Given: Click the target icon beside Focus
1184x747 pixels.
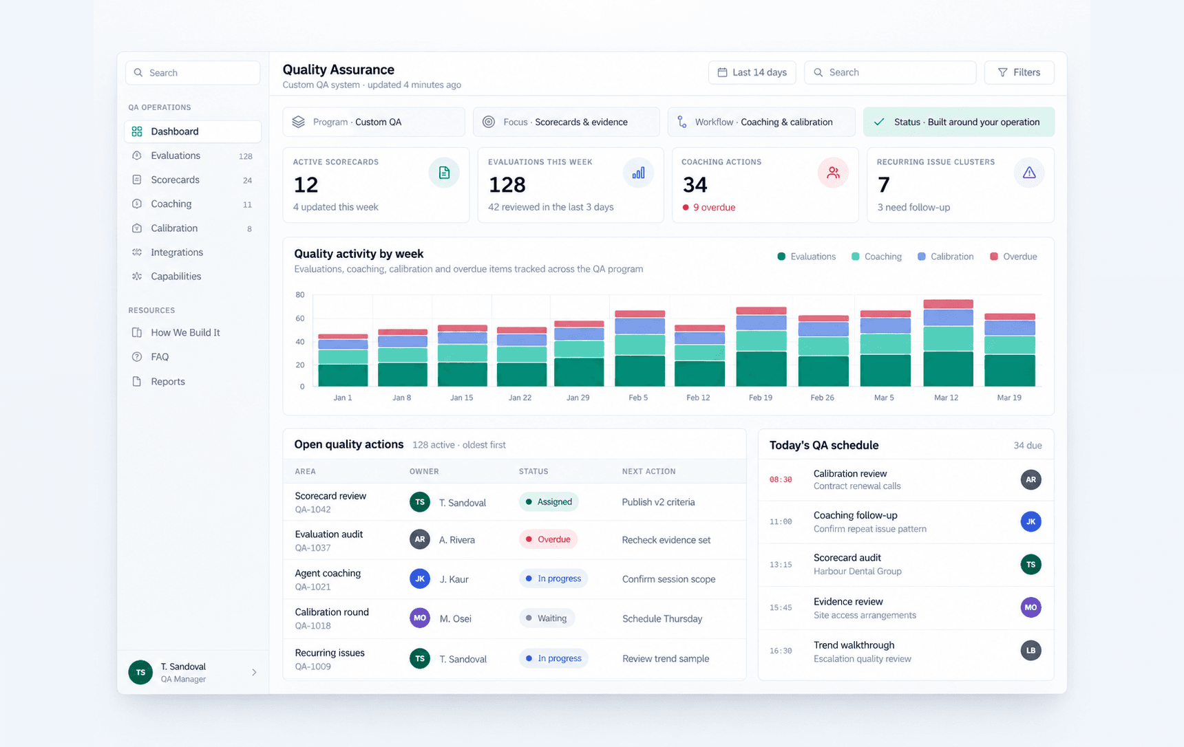Looking at the screenshot, I should [489, 122].
